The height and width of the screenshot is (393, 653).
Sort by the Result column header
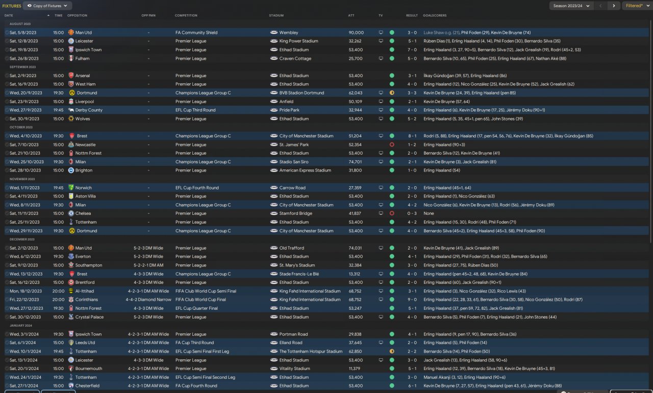coord(412,16)
